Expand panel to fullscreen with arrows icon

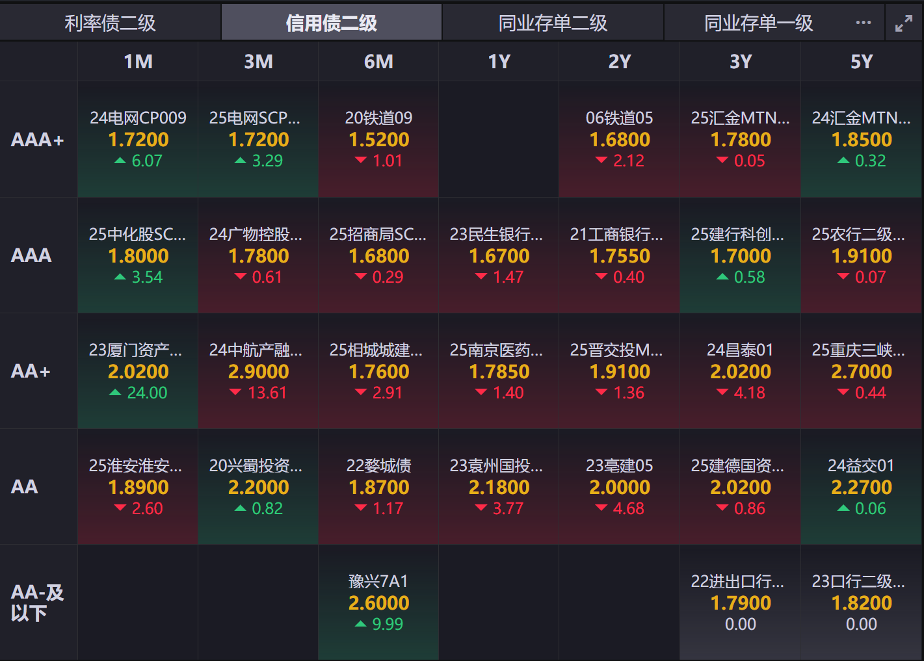point(904,23)
